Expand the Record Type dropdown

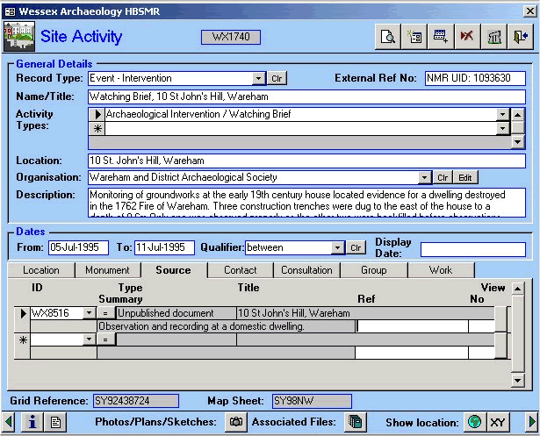tap(258, 78)
